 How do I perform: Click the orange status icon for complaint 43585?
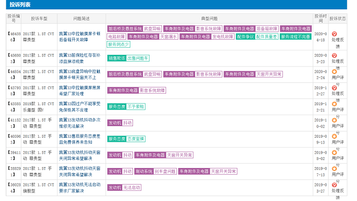tap(334, 103)
